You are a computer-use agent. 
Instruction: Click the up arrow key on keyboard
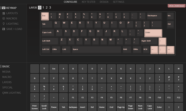(162, 41)
